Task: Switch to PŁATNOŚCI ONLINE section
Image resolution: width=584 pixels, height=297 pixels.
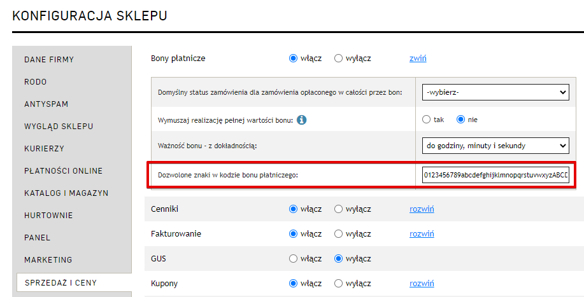Action: [63, 171]
